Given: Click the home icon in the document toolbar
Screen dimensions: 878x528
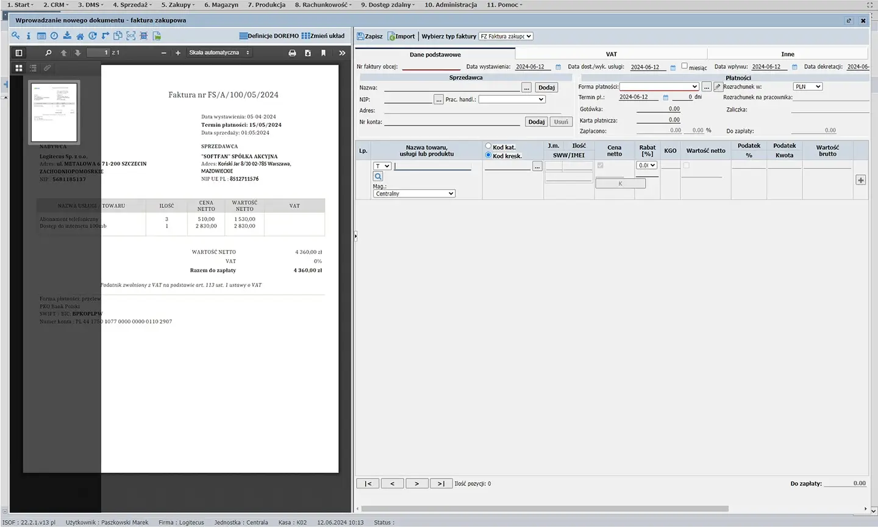Looking at the screenshot, I should 80,36.
